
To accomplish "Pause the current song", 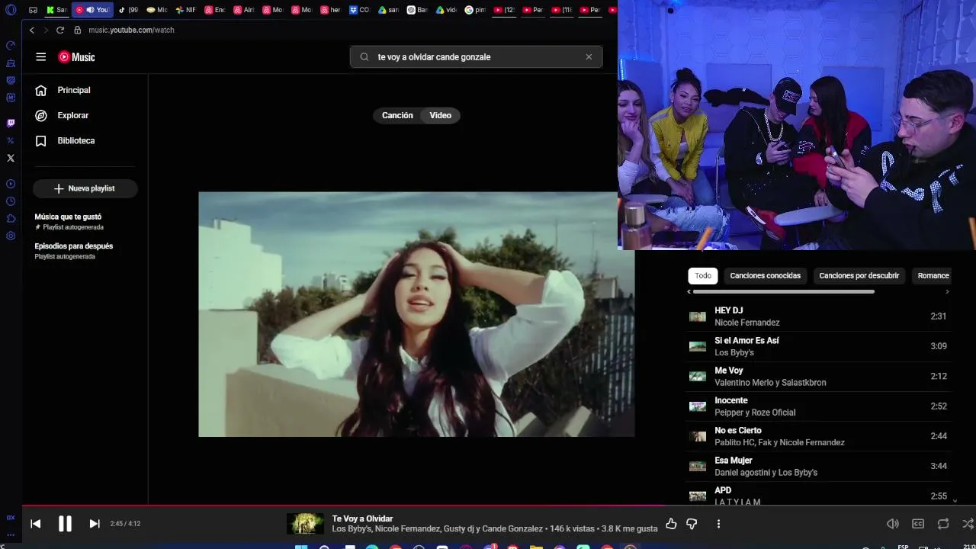I will coord(65,524).
